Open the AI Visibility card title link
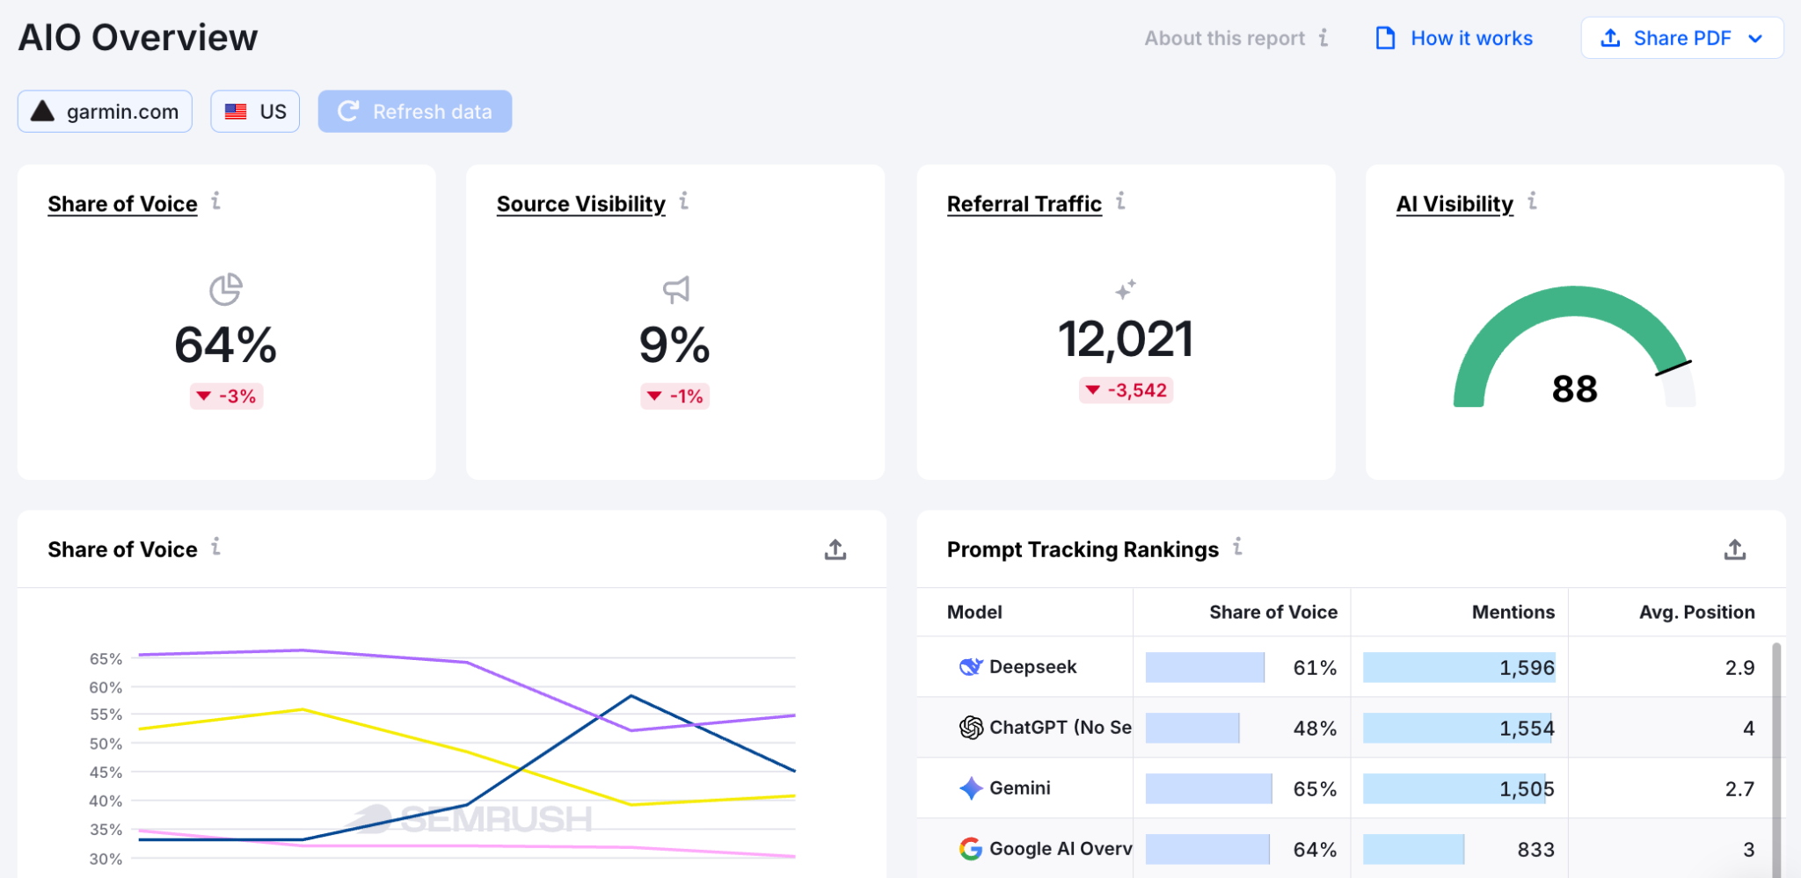 pos(1455,204)
